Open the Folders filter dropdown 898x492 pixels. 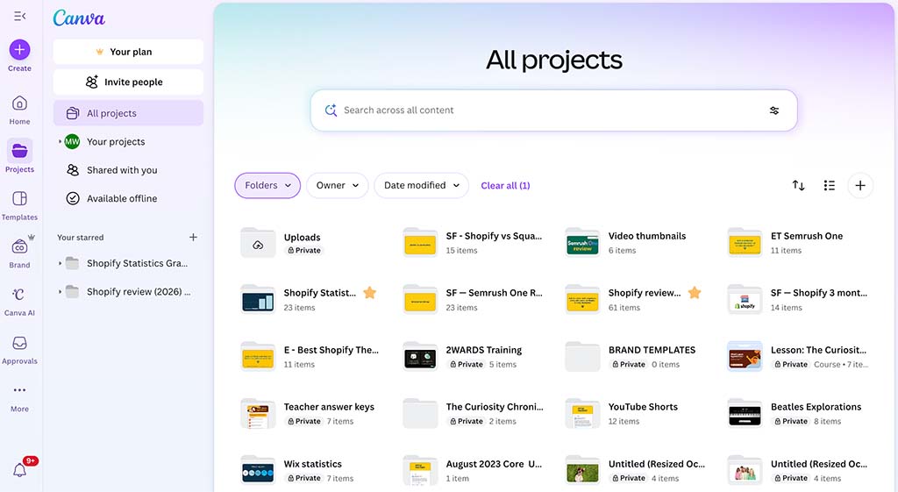267,186
